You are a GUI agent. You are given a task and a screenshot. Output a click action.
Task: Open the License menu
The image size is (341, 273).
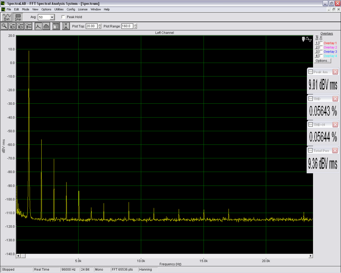83,9
